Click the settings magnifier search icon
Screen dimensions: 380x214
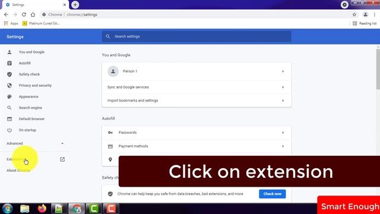pyautogui.click(x=108, y=36)
